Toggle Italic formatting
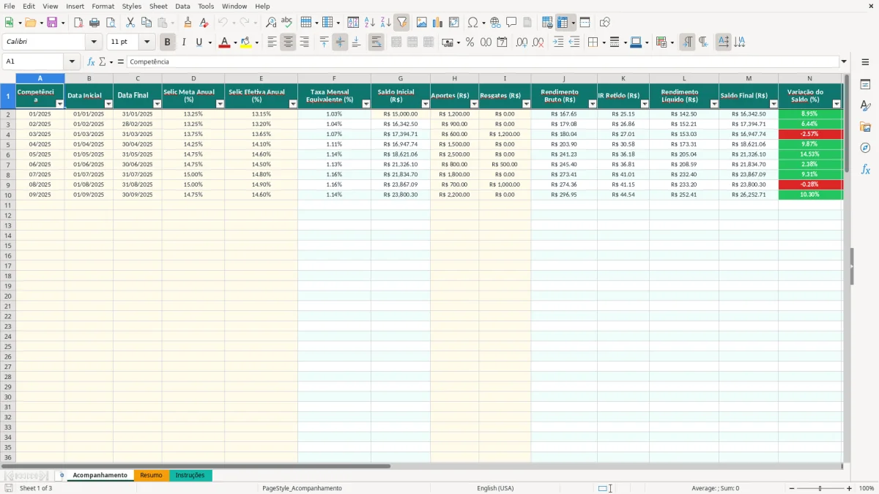 pos(184,42)
